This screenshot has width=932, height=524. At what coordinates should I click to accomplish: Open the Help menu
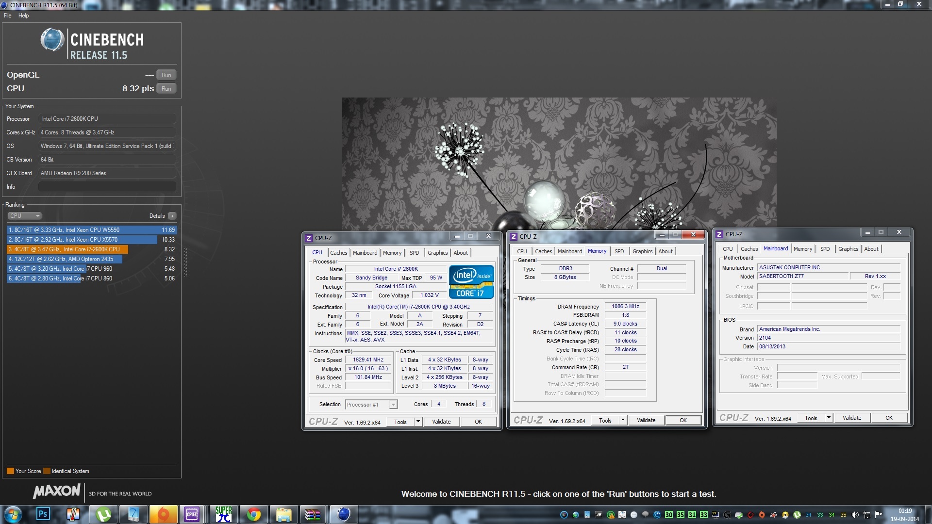(23, 16)
